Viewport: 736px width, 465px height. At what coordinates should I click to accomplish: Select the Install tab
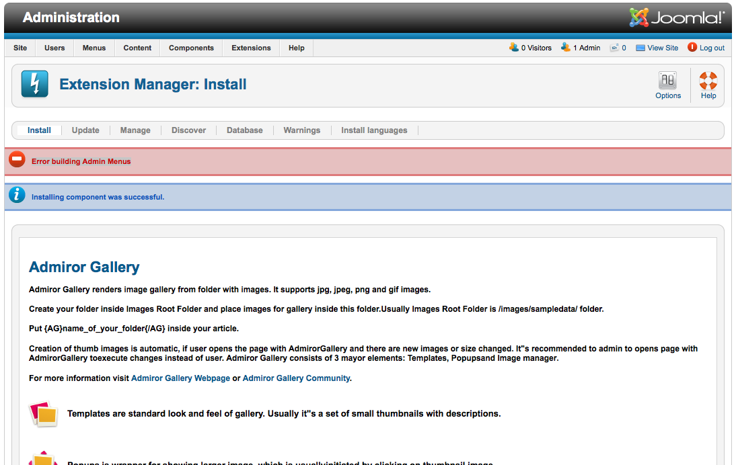click(39, 130)
